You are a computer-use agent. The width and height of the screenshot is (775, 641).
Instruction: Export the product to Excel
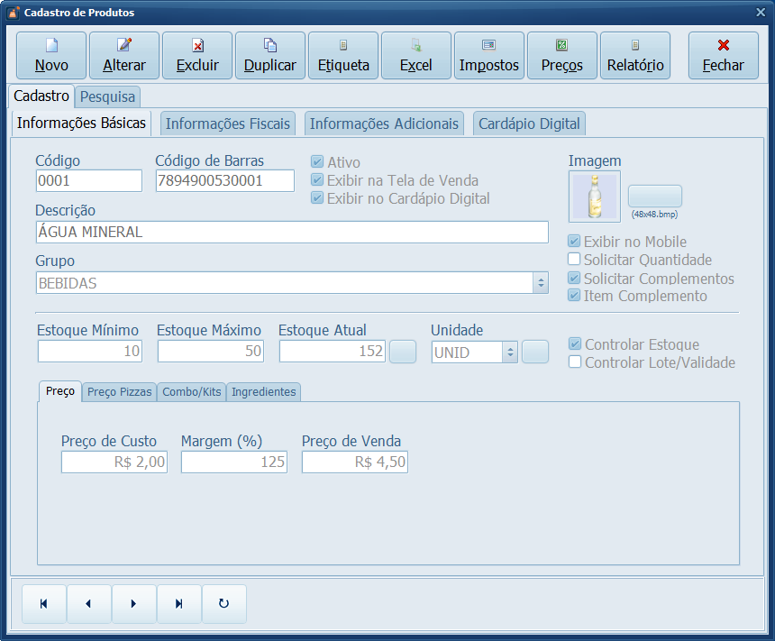pos(416,56)
